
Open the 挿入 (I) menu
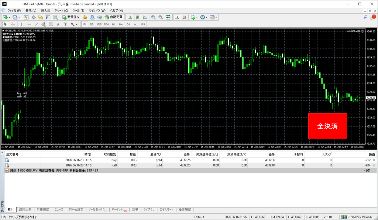click(x=45, y=11)
